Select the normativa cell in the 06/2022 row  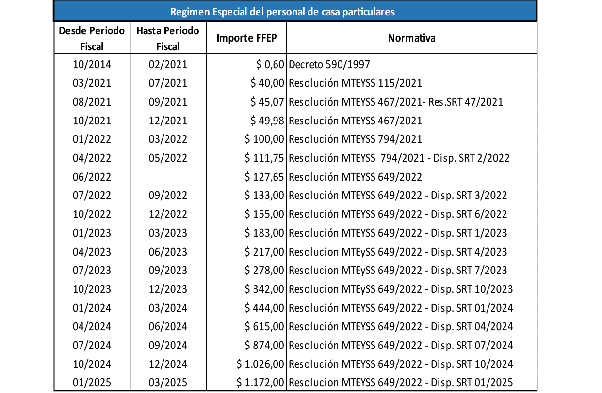[355, 177]
